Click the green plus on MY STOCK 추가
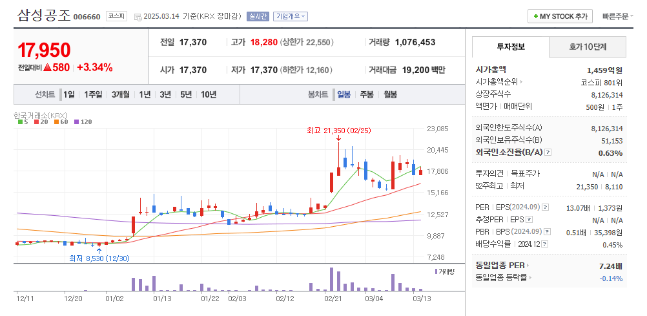This screenshot has height=316, width=647. 535,17
